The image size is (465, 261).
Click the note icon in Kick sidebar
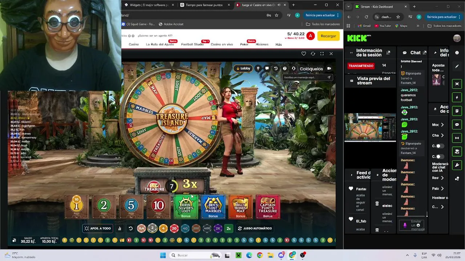coord(457,111)
